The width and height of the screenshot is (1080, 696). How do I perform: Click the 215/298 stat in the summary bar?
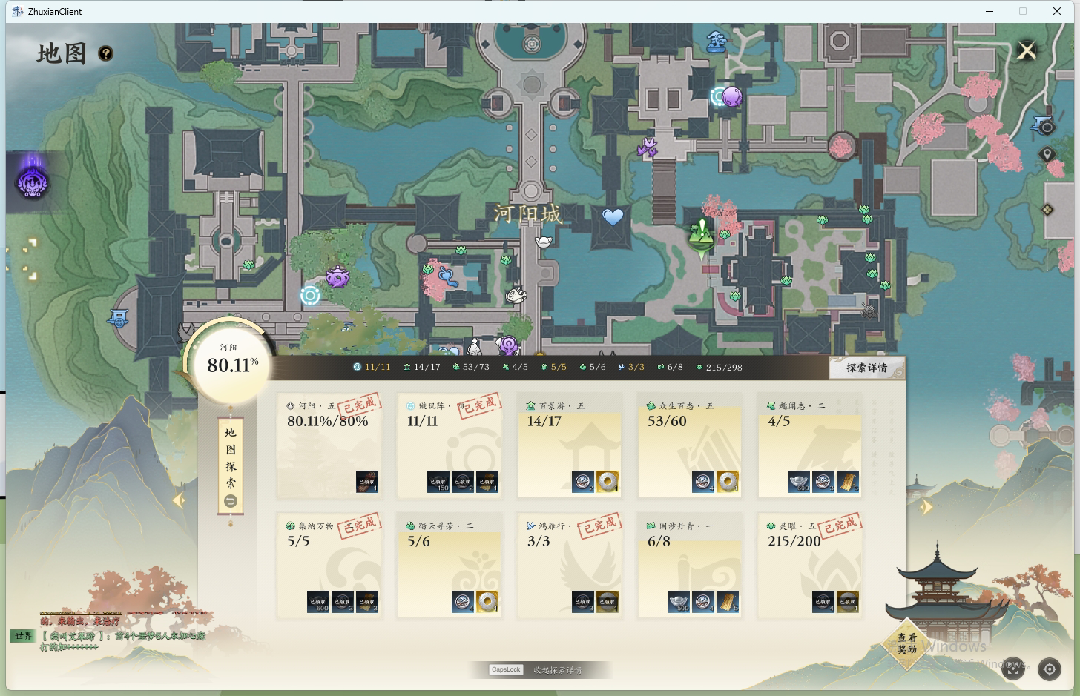pos(719,367)
